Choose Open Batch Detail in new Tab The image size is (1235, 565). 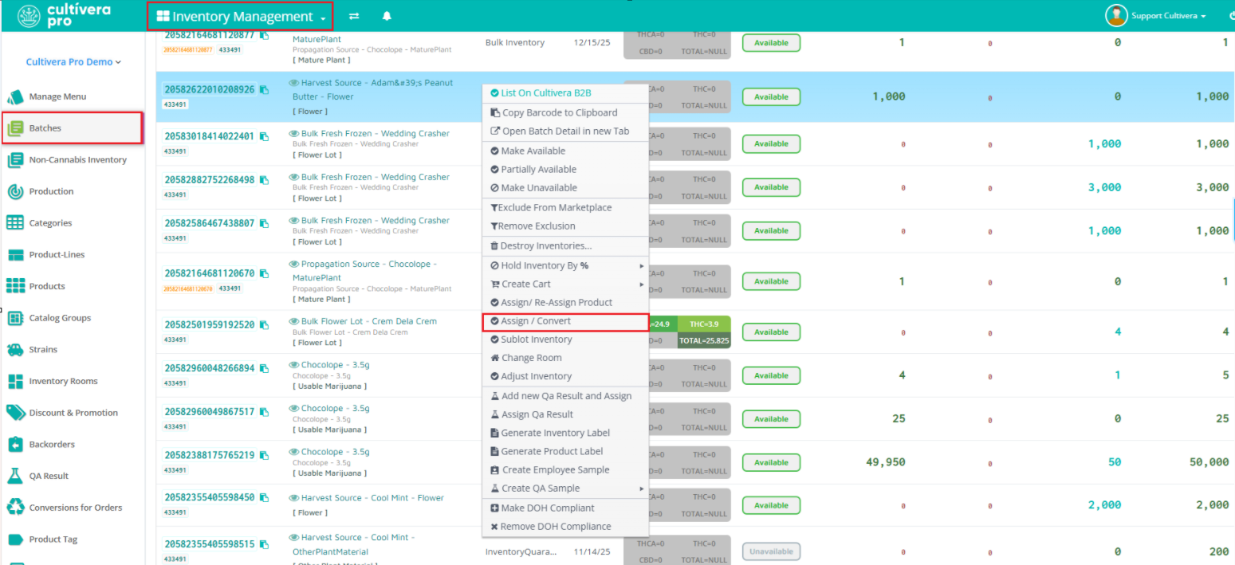[565, 131]
